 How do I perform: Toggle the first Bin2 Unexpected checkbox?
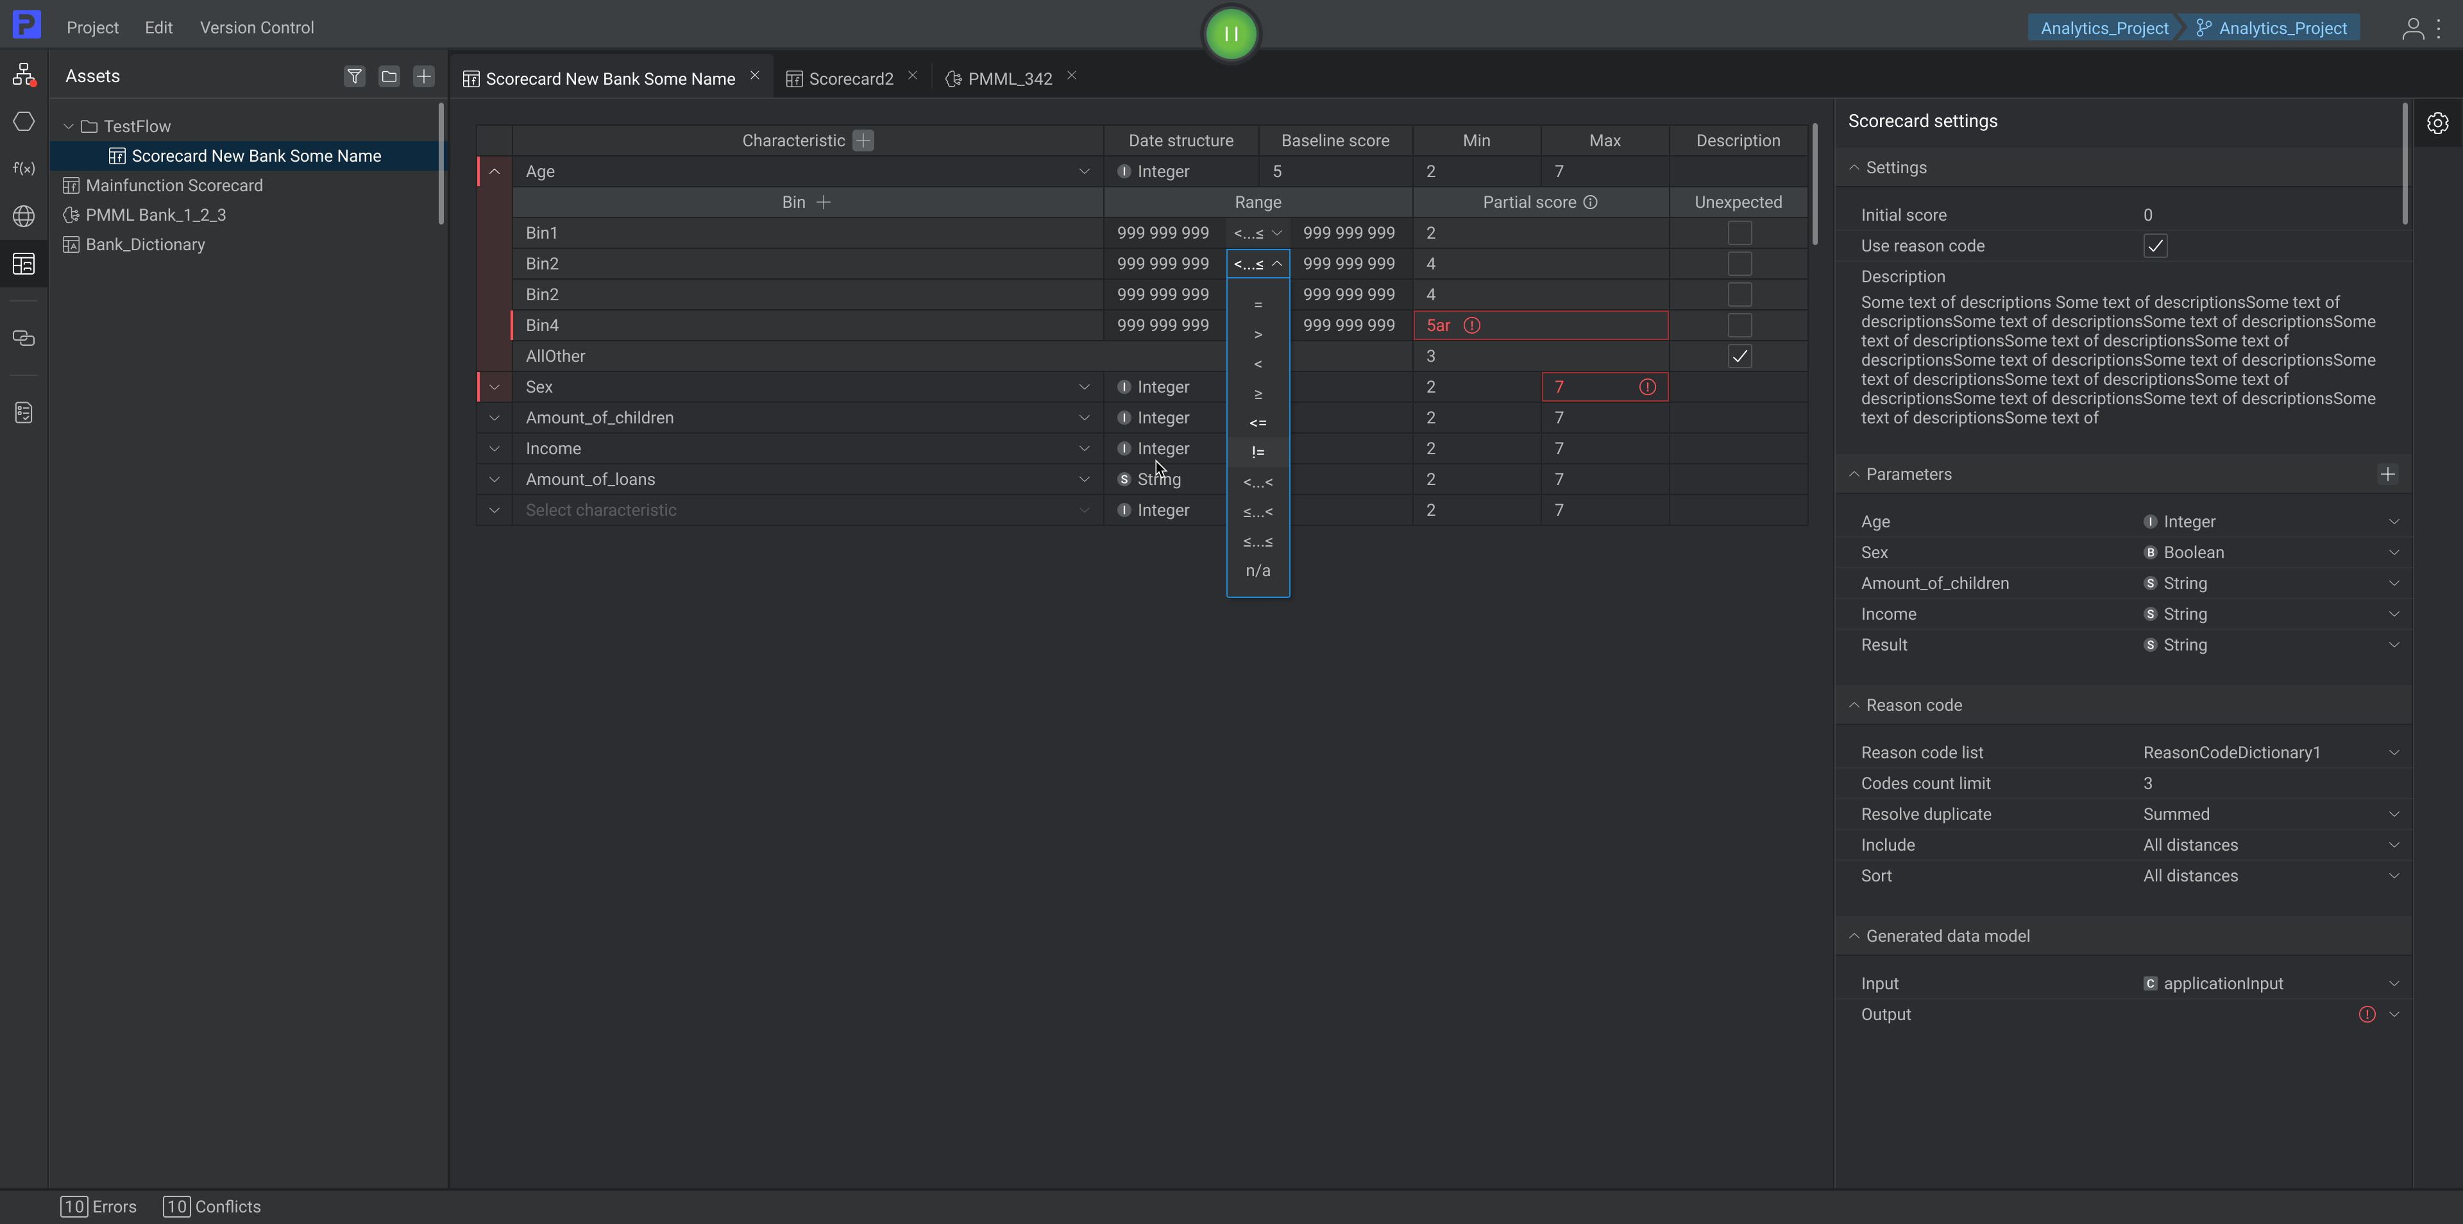(1740, 264)
